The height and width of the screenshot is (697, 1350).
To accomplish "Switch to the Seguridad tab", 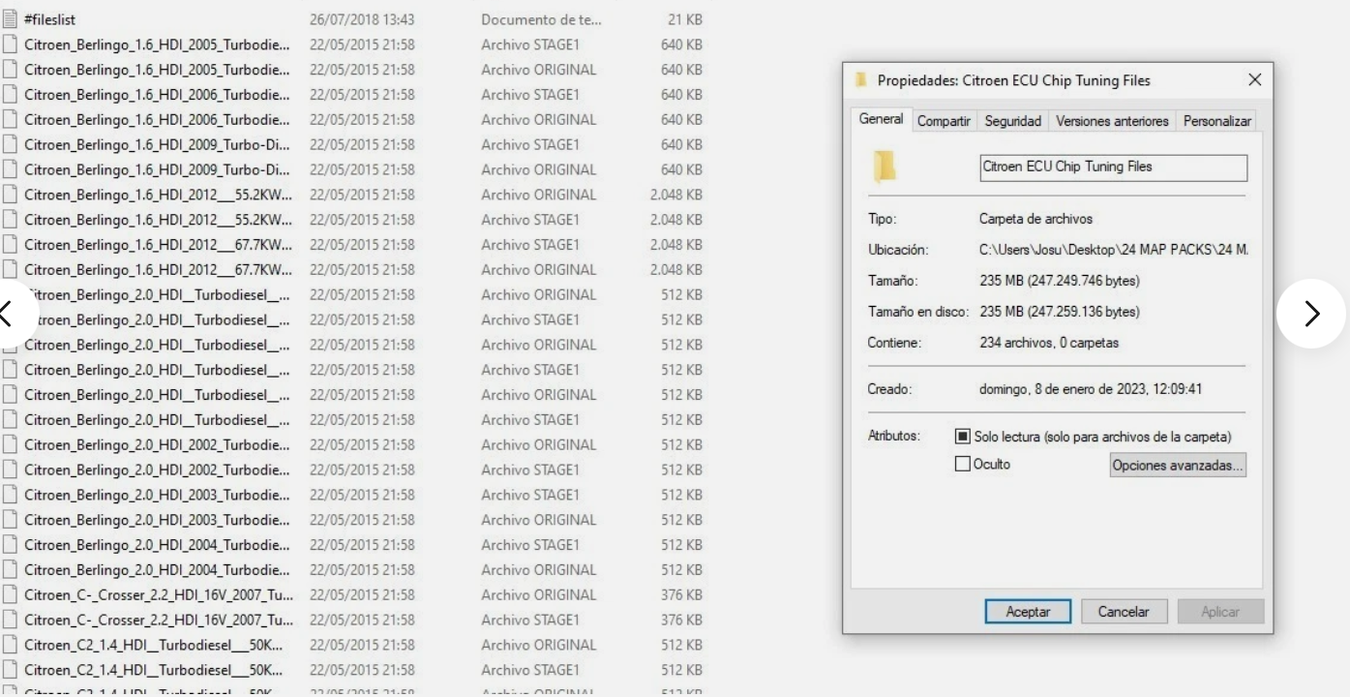I will coord(1010,120).
